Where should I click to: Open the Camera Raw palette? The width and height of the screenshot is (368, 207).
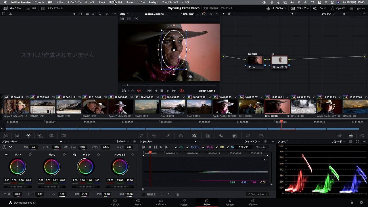click(x=6, y=135)
